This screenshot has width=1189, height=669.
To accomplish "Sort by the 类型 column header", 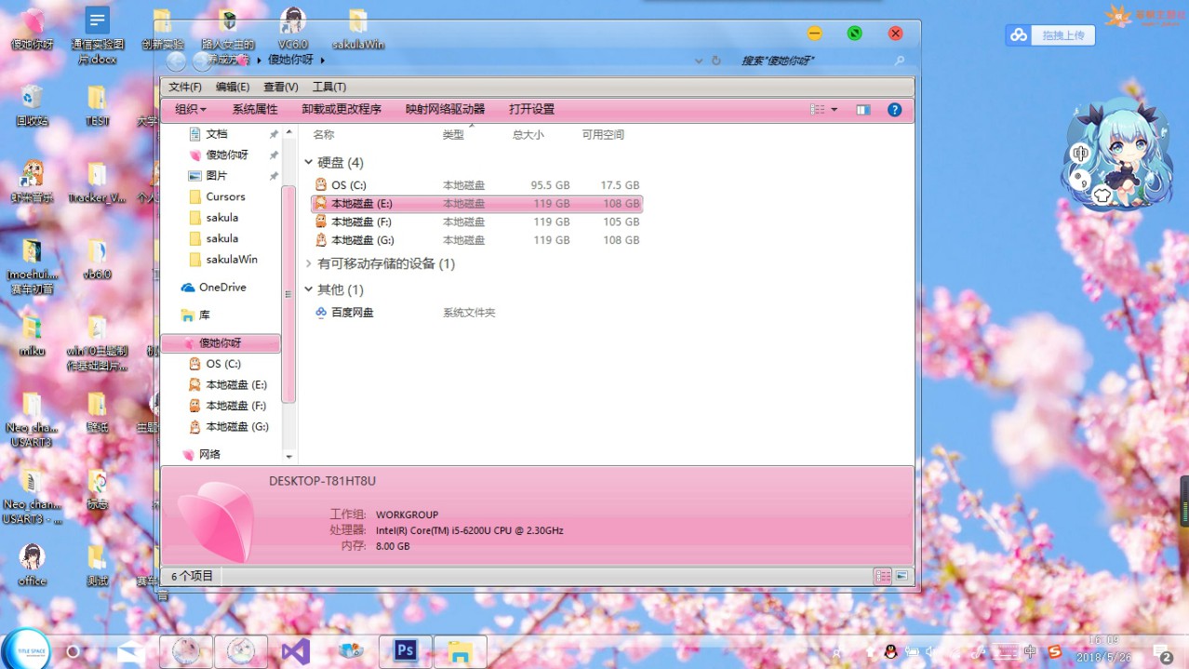I will click(453, 135).
